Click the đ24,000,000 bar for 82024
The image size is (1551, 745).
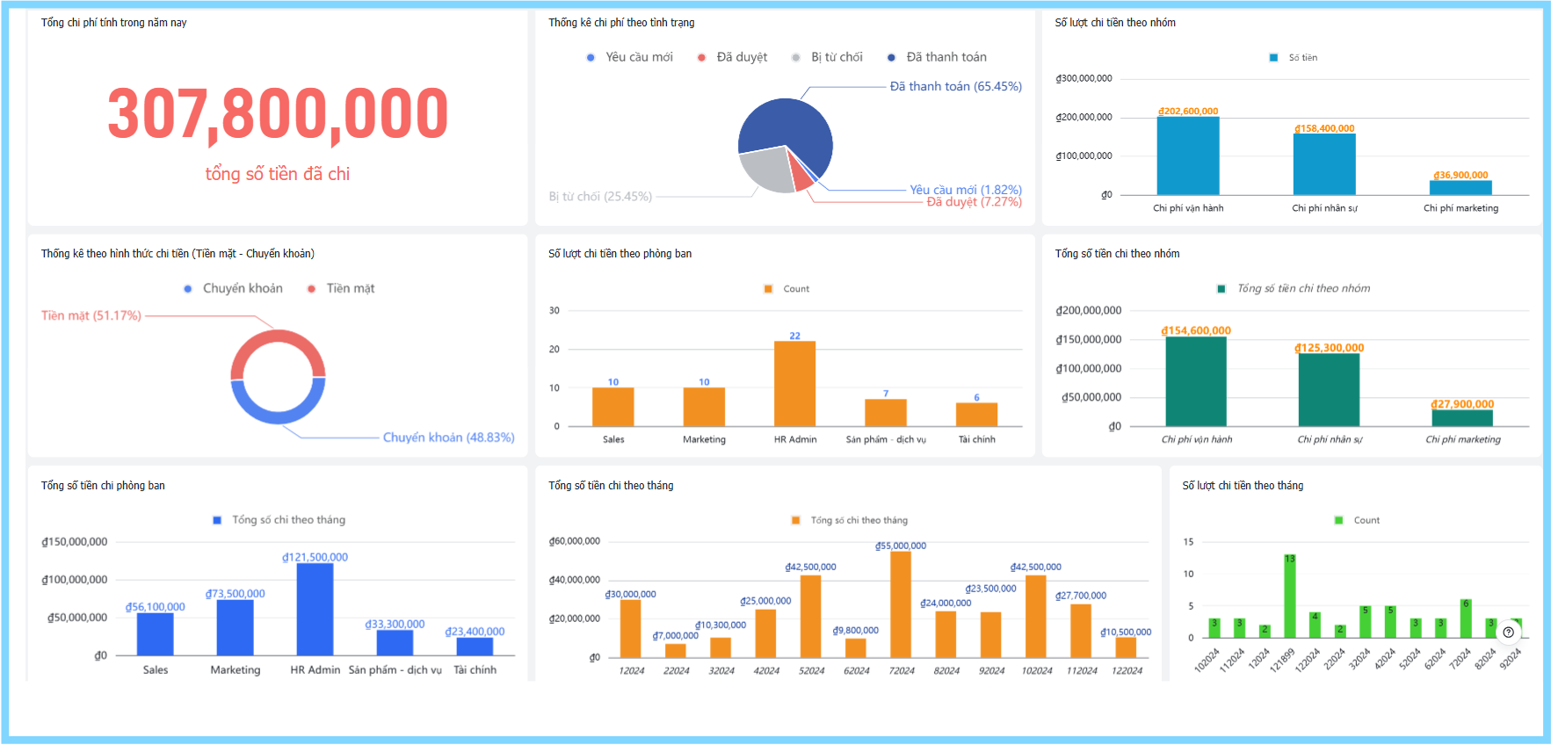(x=946, y=634)
